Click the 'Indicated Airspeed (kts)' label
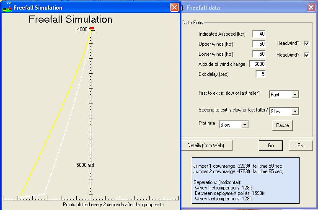The height and width of the screenshot is (210, 318). (x=222, y=34)
